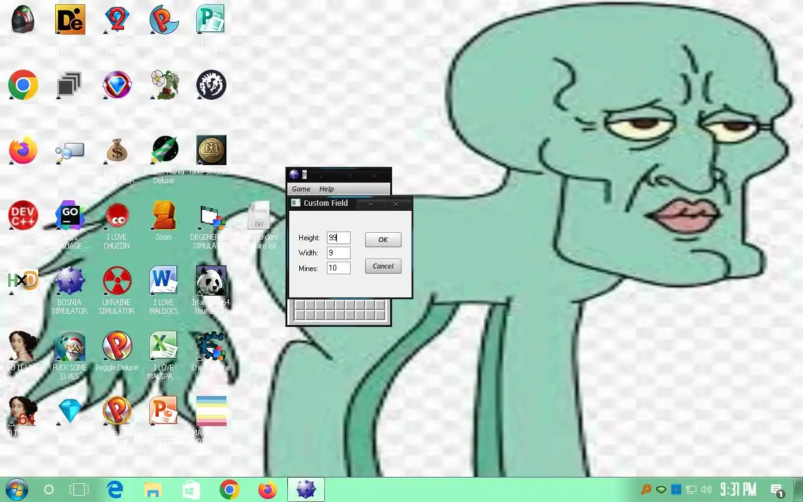This screenshot has height=502, width=803.
Task: Open the Santa elf desktop icon
Action: coord(70,346)
